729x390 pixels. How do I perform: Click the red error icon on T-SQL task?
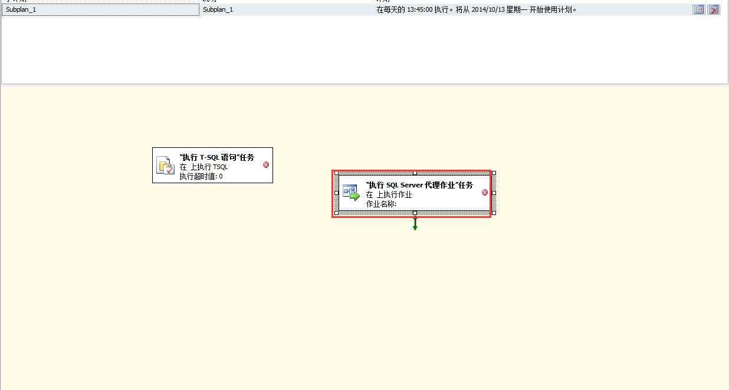point(266,165)
